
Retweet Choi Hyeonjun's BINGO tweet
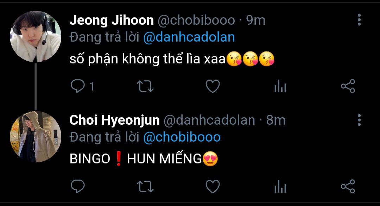(x=145, y=186)
